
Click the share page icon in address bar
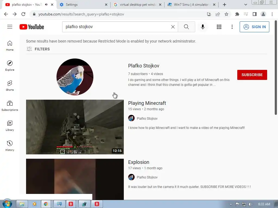pos(218,14)
